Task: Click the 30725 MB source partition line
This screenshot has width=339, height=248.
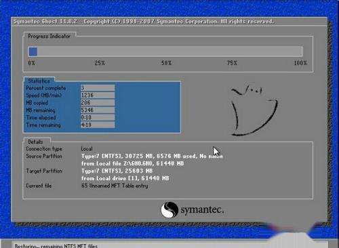Action: 152,156
